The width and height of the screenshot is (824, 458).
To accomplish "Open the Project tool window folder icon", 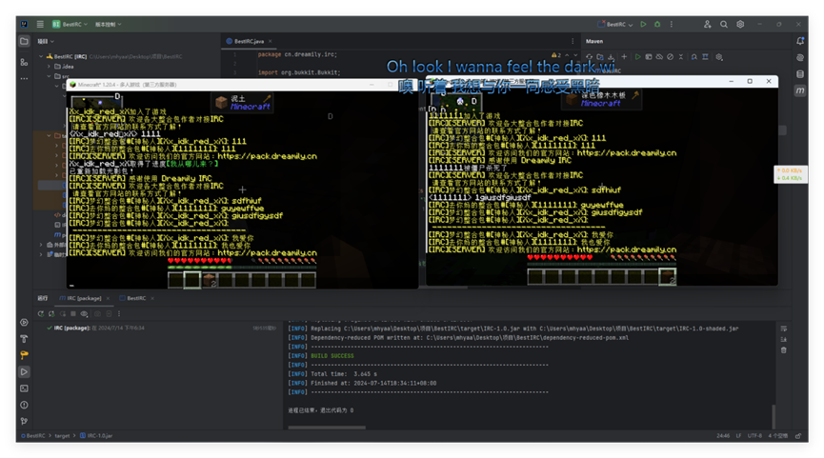I will pyautogui.click(x=24, y=42).
